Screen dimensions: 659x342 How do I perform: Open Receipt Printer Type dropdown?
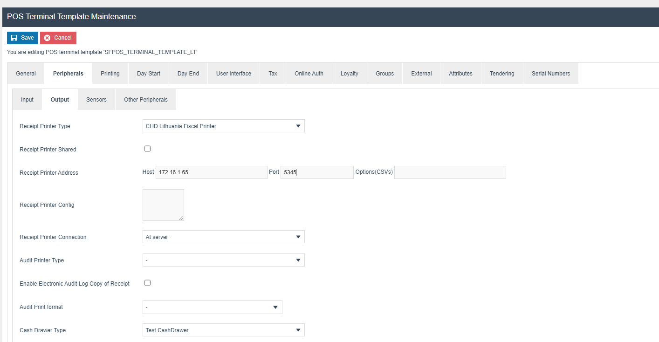223,126
